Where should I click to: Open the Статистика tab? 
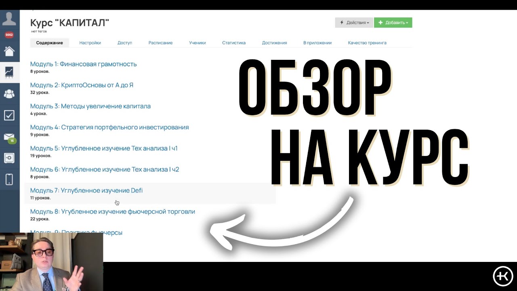(x=233, y=43)
